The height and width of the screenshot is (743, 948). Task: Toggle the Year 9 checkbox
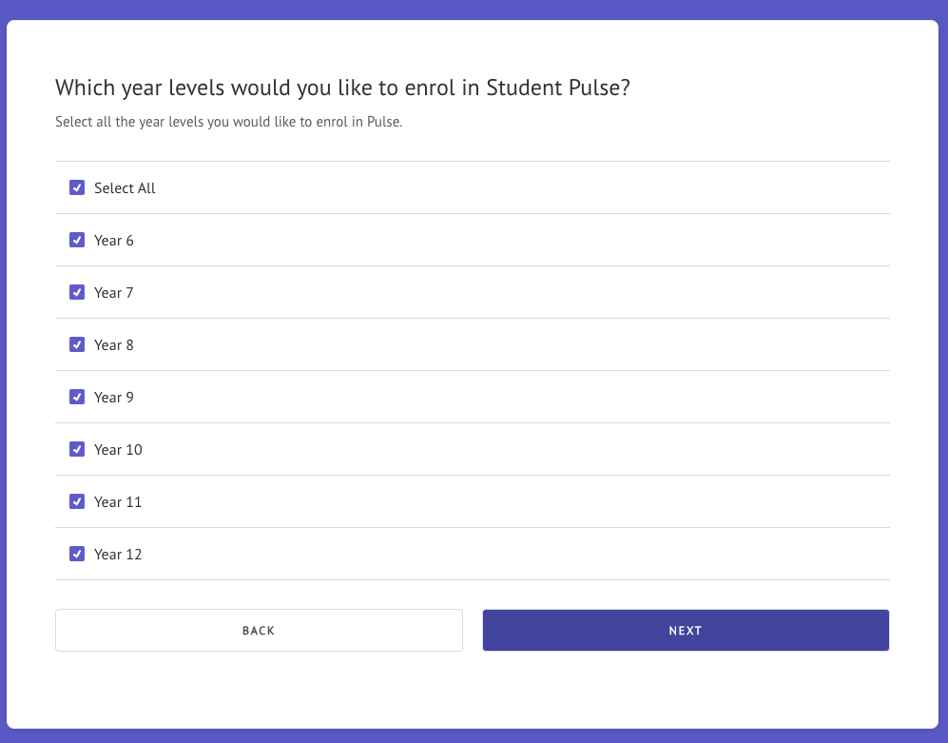pos(77,397)
